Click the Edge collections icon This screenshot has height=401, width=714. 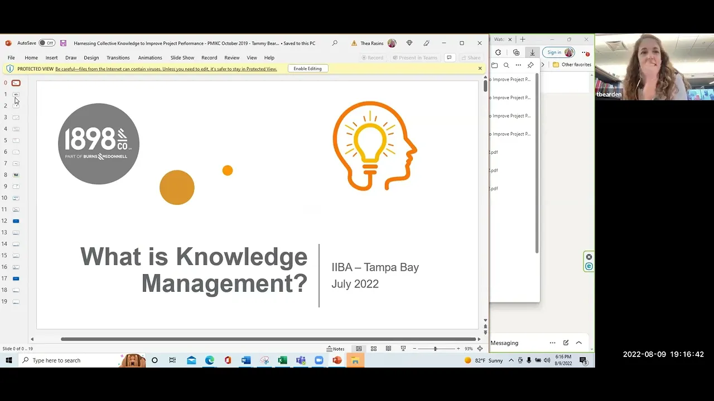coord(516,52)
